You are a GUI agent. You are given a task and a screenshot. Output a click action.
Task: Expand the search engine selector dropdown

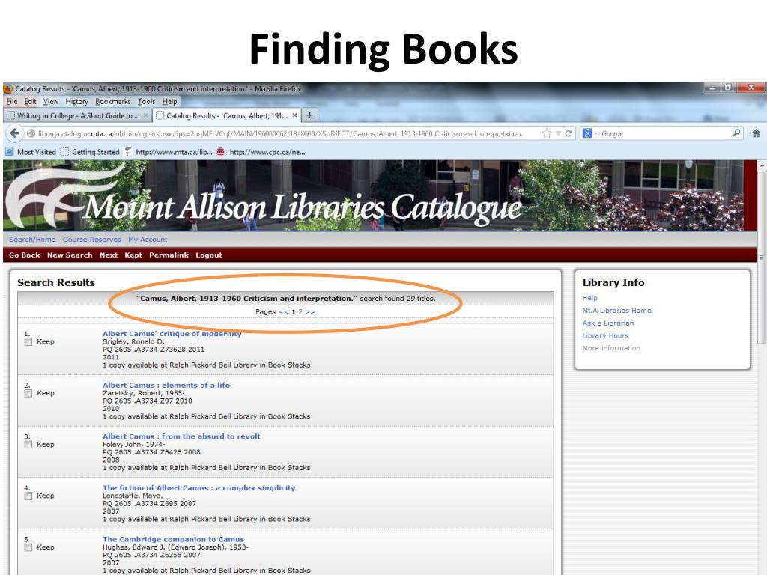coord(595,133)
